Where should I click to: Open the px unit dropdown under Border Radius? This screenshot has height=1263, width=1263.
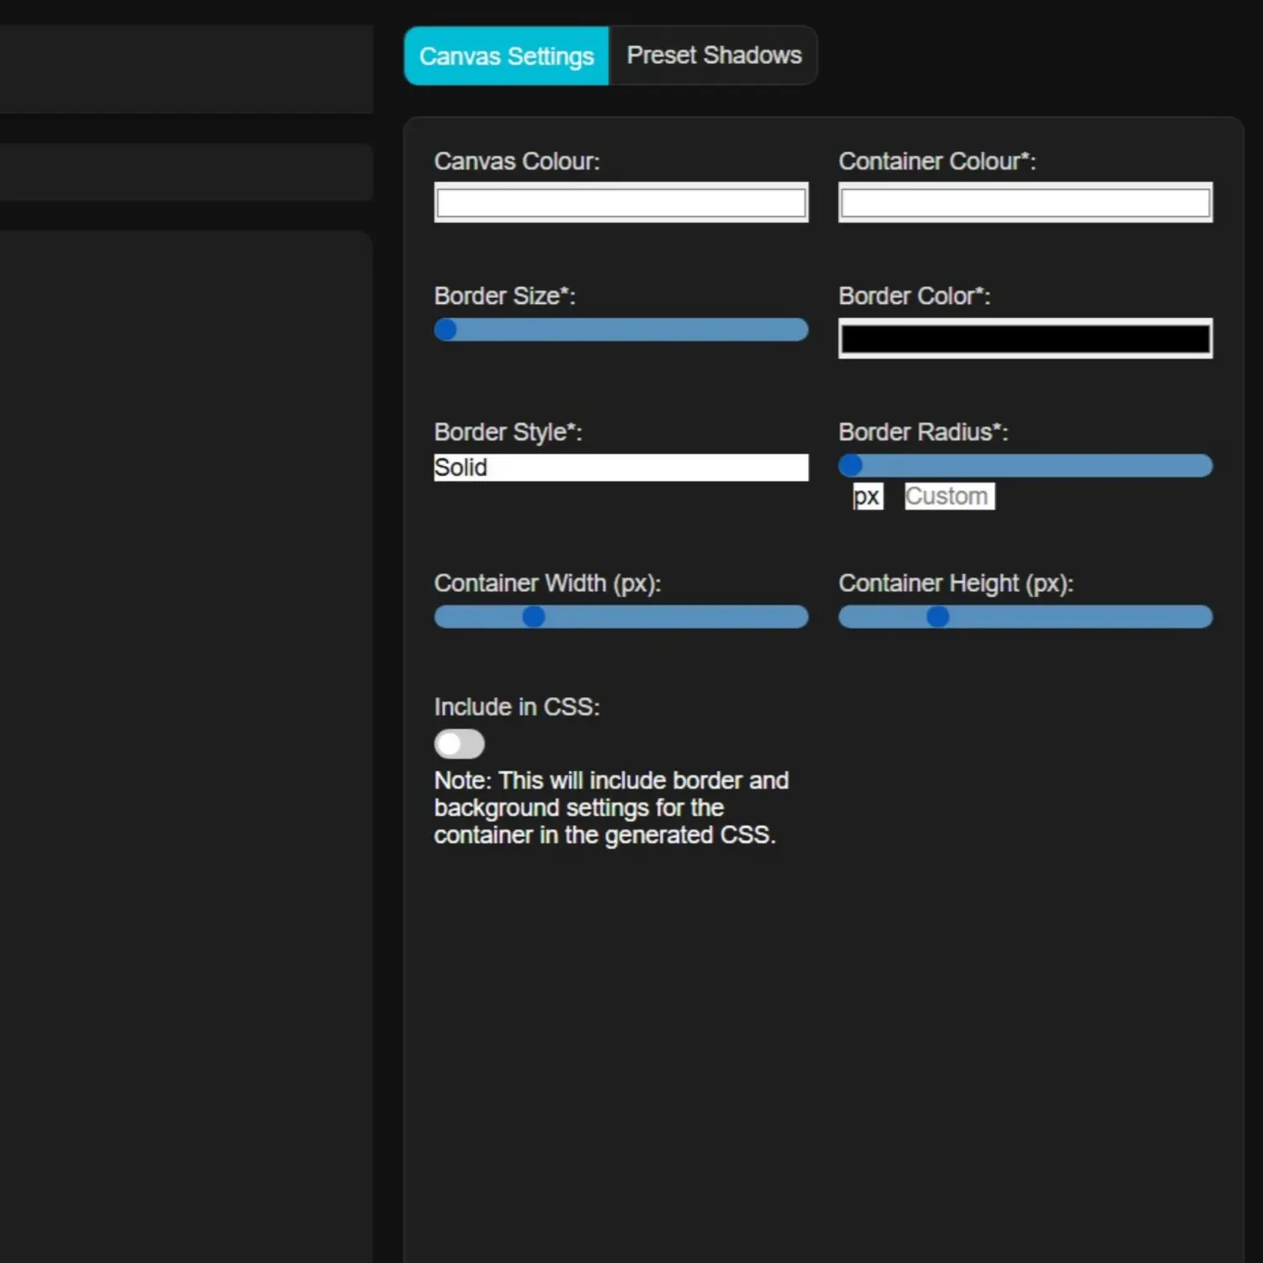867,497
